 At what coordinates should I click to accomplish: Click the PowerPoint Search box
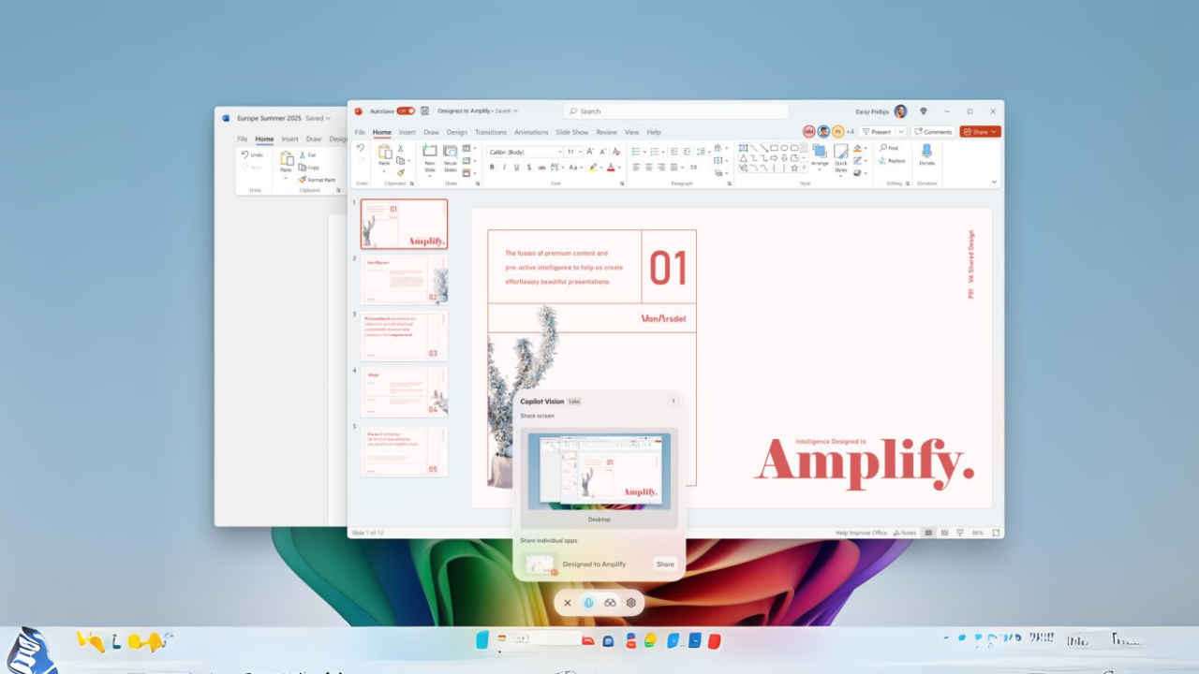(675, 110)
